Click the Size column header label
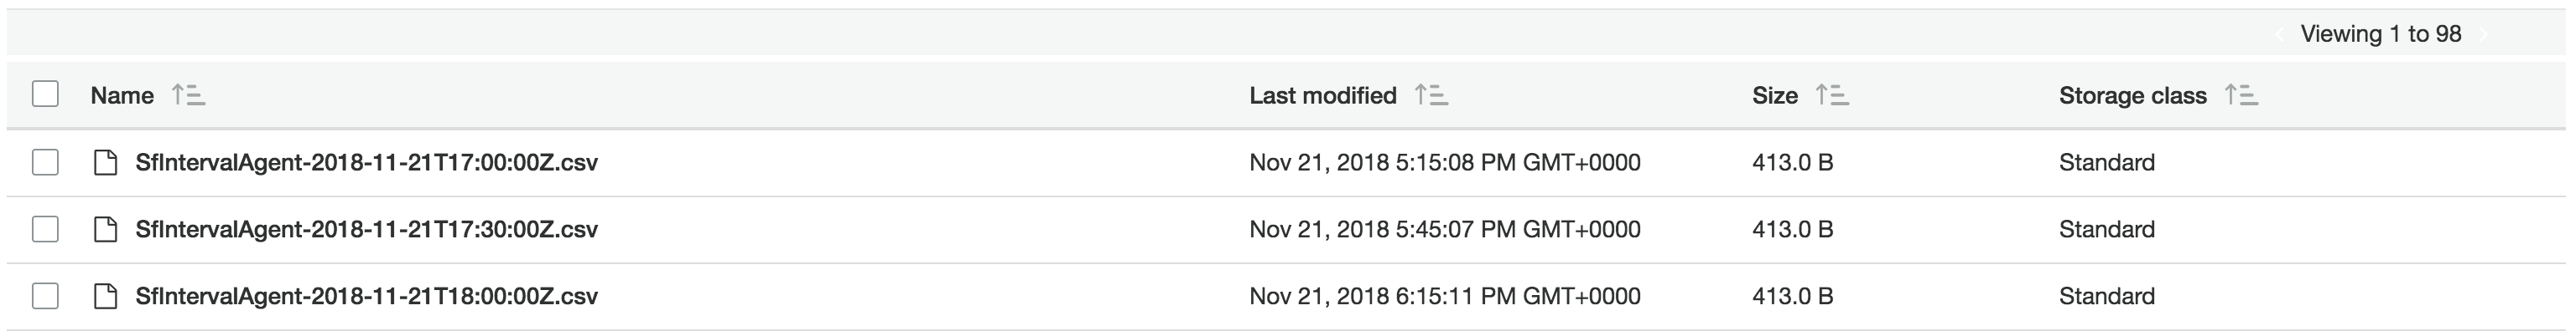This screenshot has height=331, width=2576. click(x=1774, y=96)
